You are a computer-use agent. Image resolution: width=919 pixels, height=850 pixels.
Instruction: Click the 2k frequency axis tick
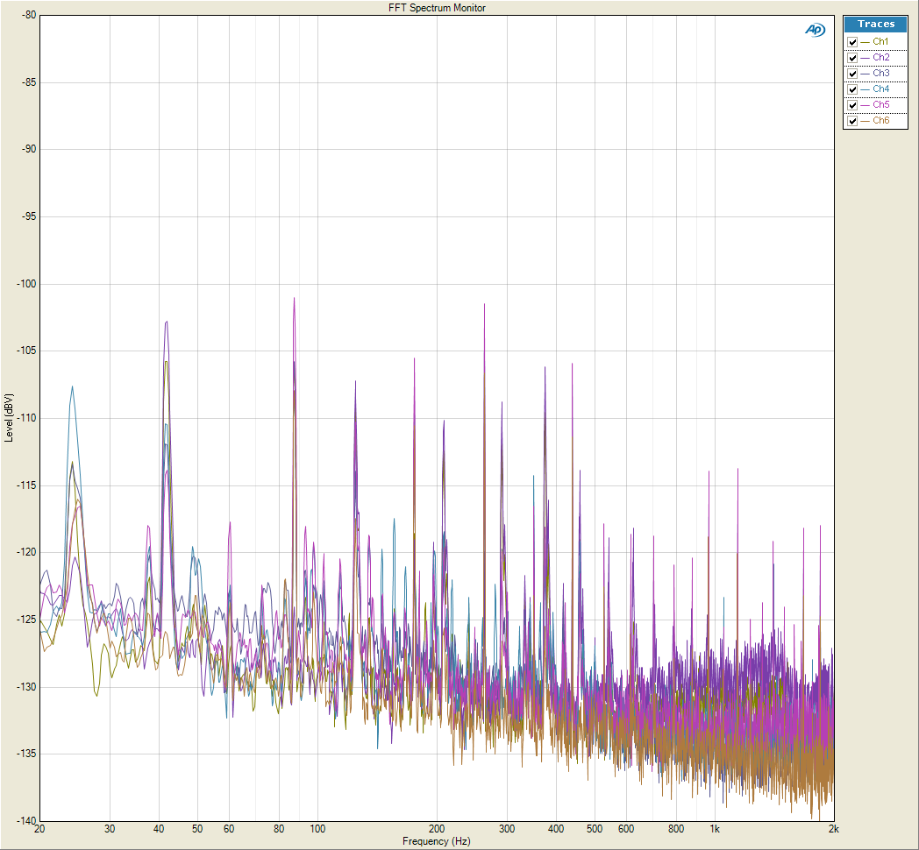(833, 829)
